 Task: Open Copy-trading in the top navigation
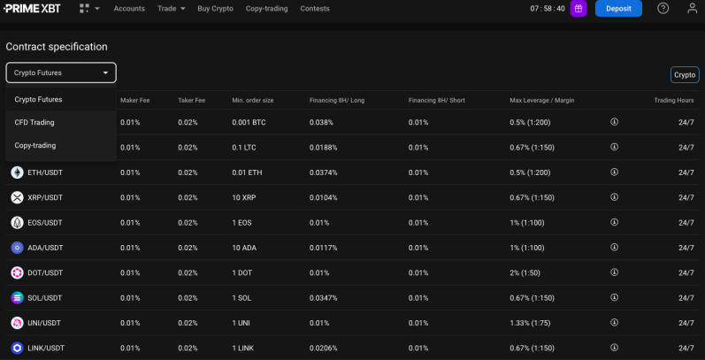pyautogui.click(x=266, y=9)
